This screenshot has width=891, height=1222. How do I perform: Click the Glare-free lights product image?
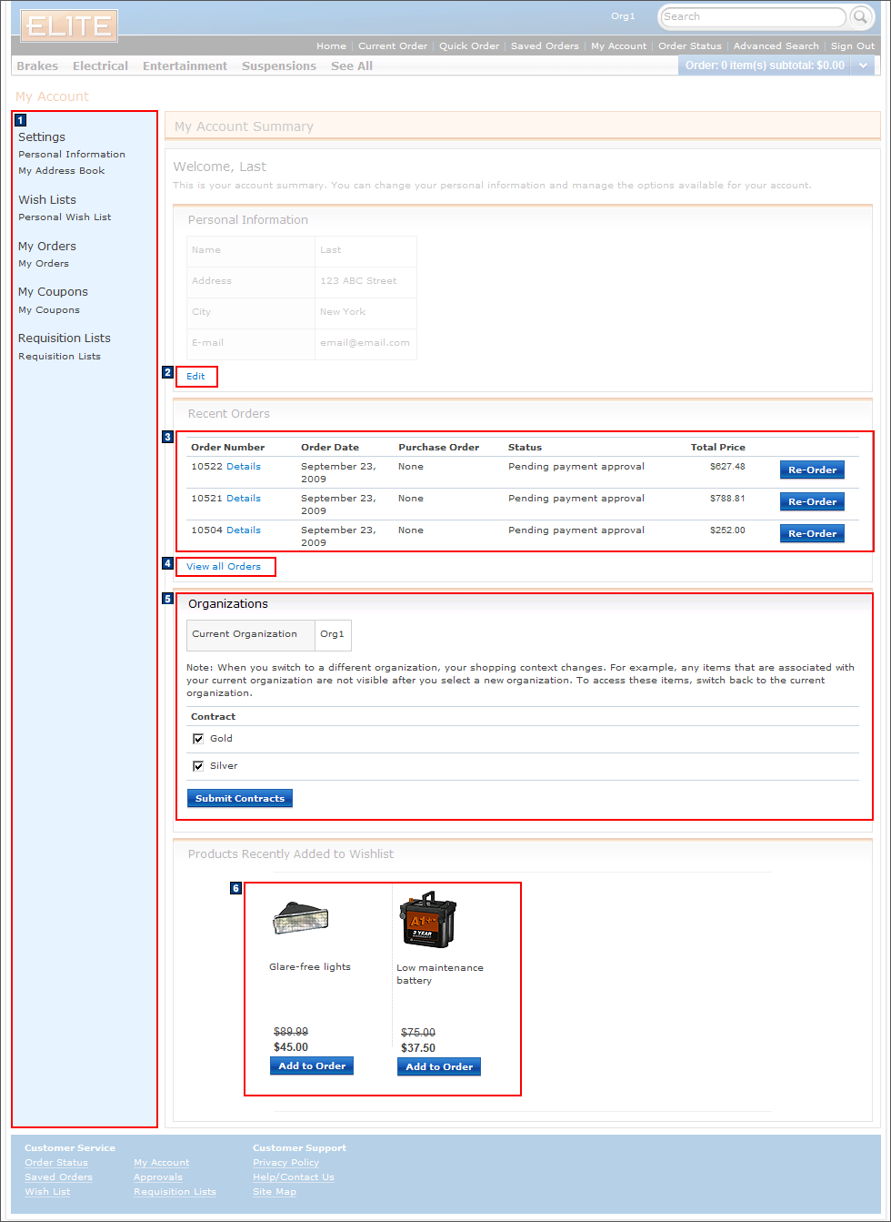pyautogui.click(x=300, y=918)
